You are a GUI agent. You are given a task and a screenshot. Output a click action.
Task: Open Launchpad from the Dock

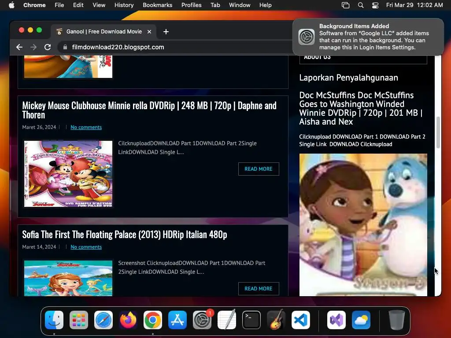pyautogui.click(x=79, y=320)
